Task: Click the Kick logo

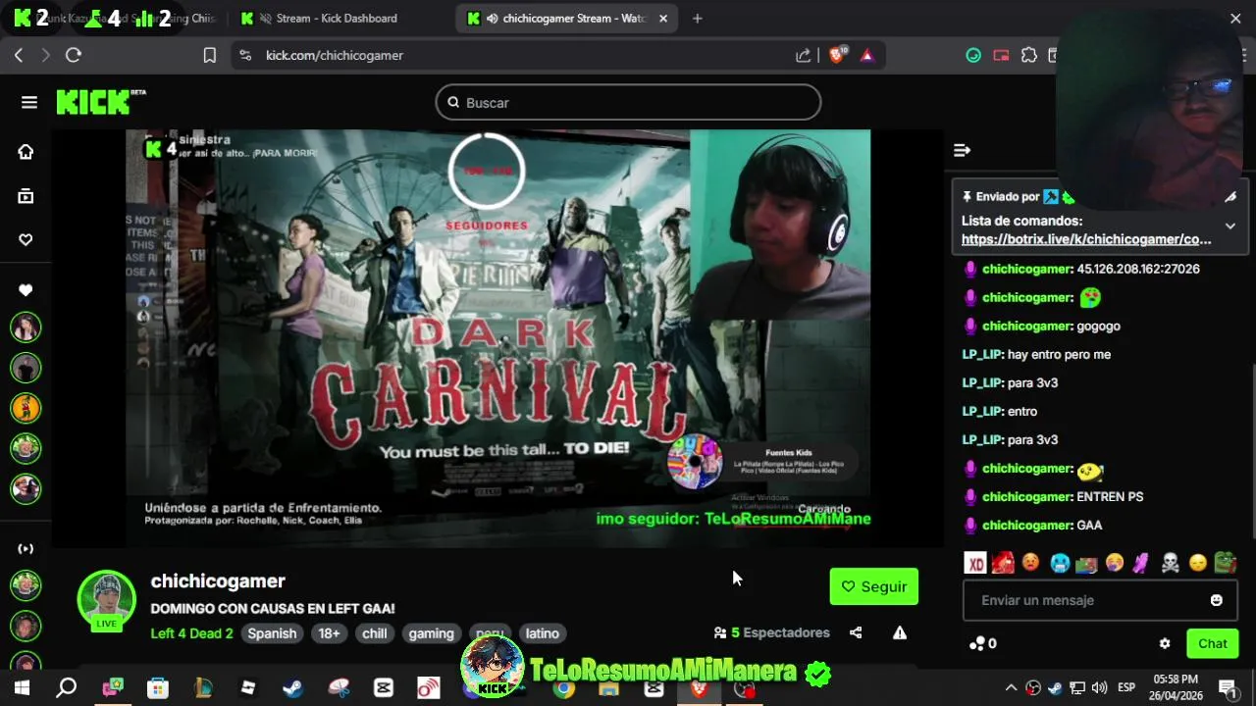Action: coord(100,102)
